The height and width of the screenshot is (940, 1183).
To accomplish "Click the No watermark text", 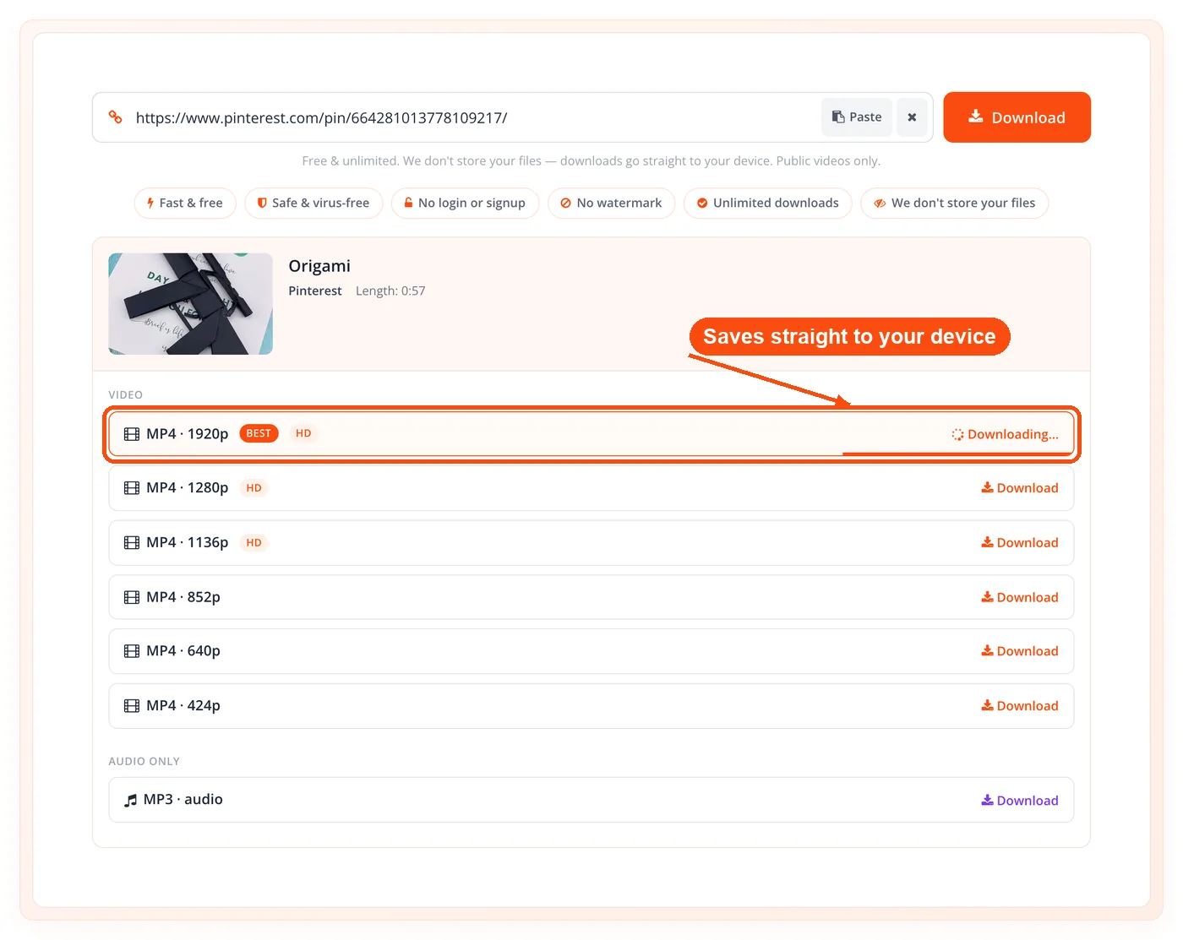I will click(619, 203).
